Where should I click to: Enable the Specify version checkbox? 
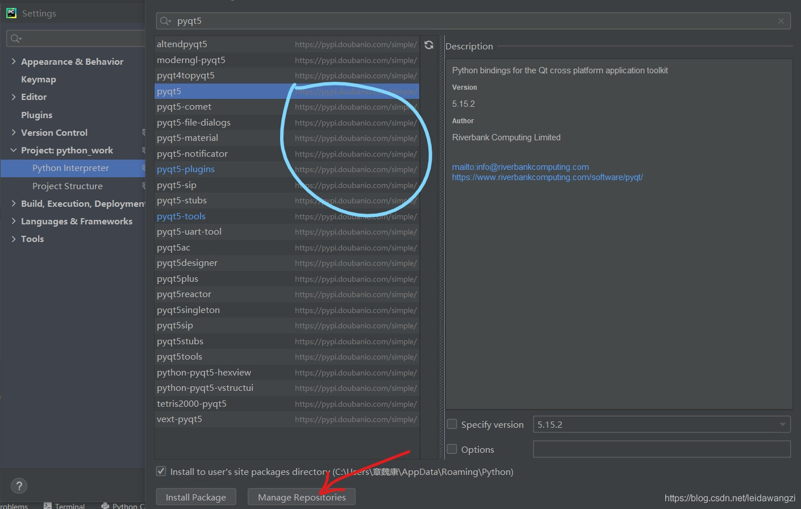[452, 424]
